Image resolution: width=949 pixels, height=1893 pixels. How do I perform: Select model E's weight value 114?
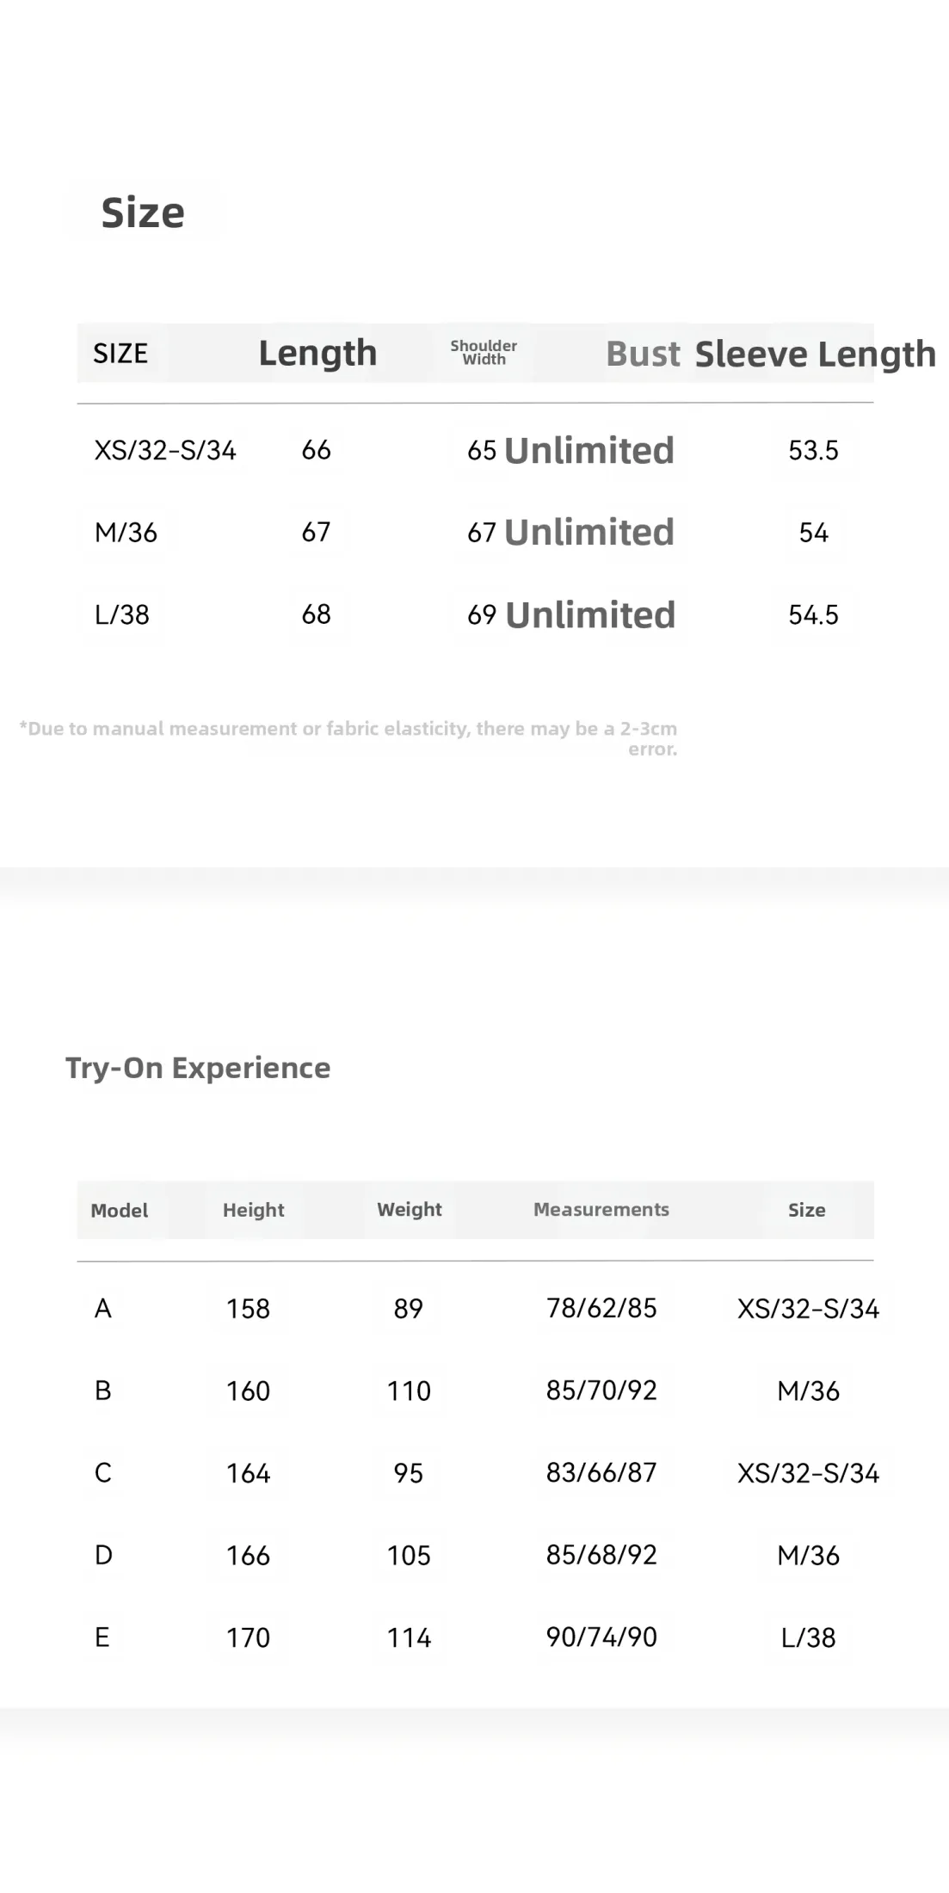(x=409, y=1637)
